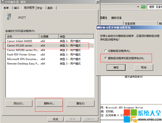Select the Canon Inkjet iX4000 driver row

pos(50,41)
